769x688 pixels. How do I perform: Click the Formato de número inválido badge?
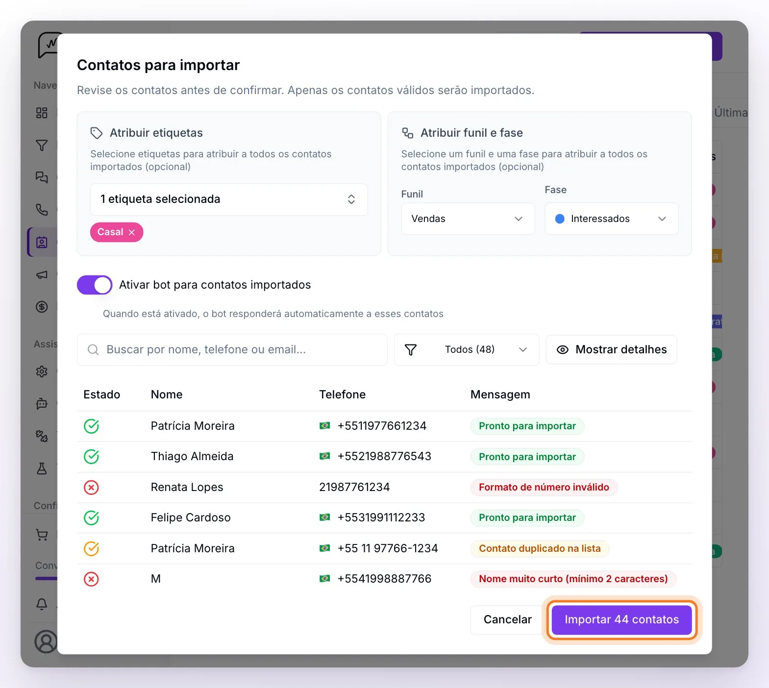(544, 487)
